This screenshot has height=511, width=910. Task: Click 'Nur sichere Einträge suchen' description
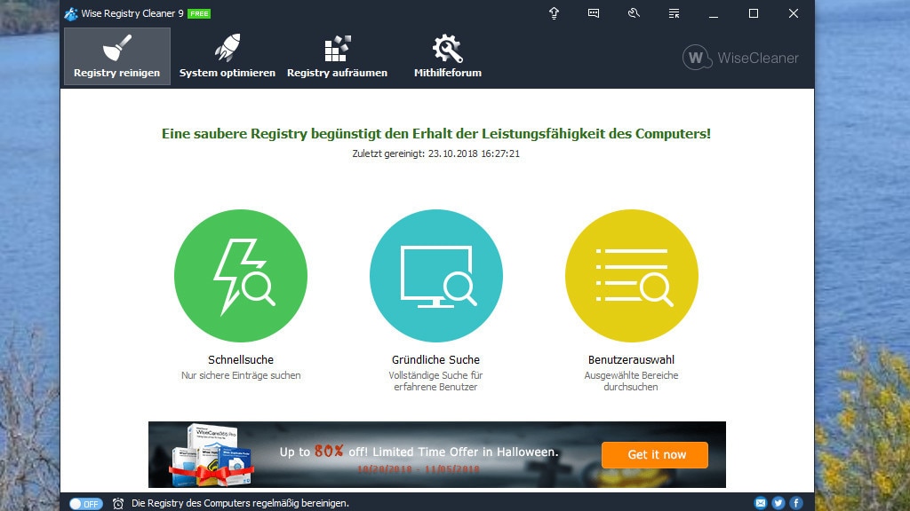pyautogui.click(x=241, y=375)
